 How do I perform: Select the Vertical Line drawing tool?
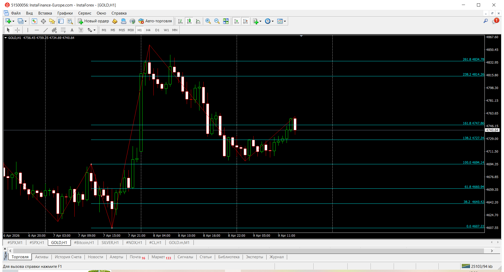tap(28, 30)
